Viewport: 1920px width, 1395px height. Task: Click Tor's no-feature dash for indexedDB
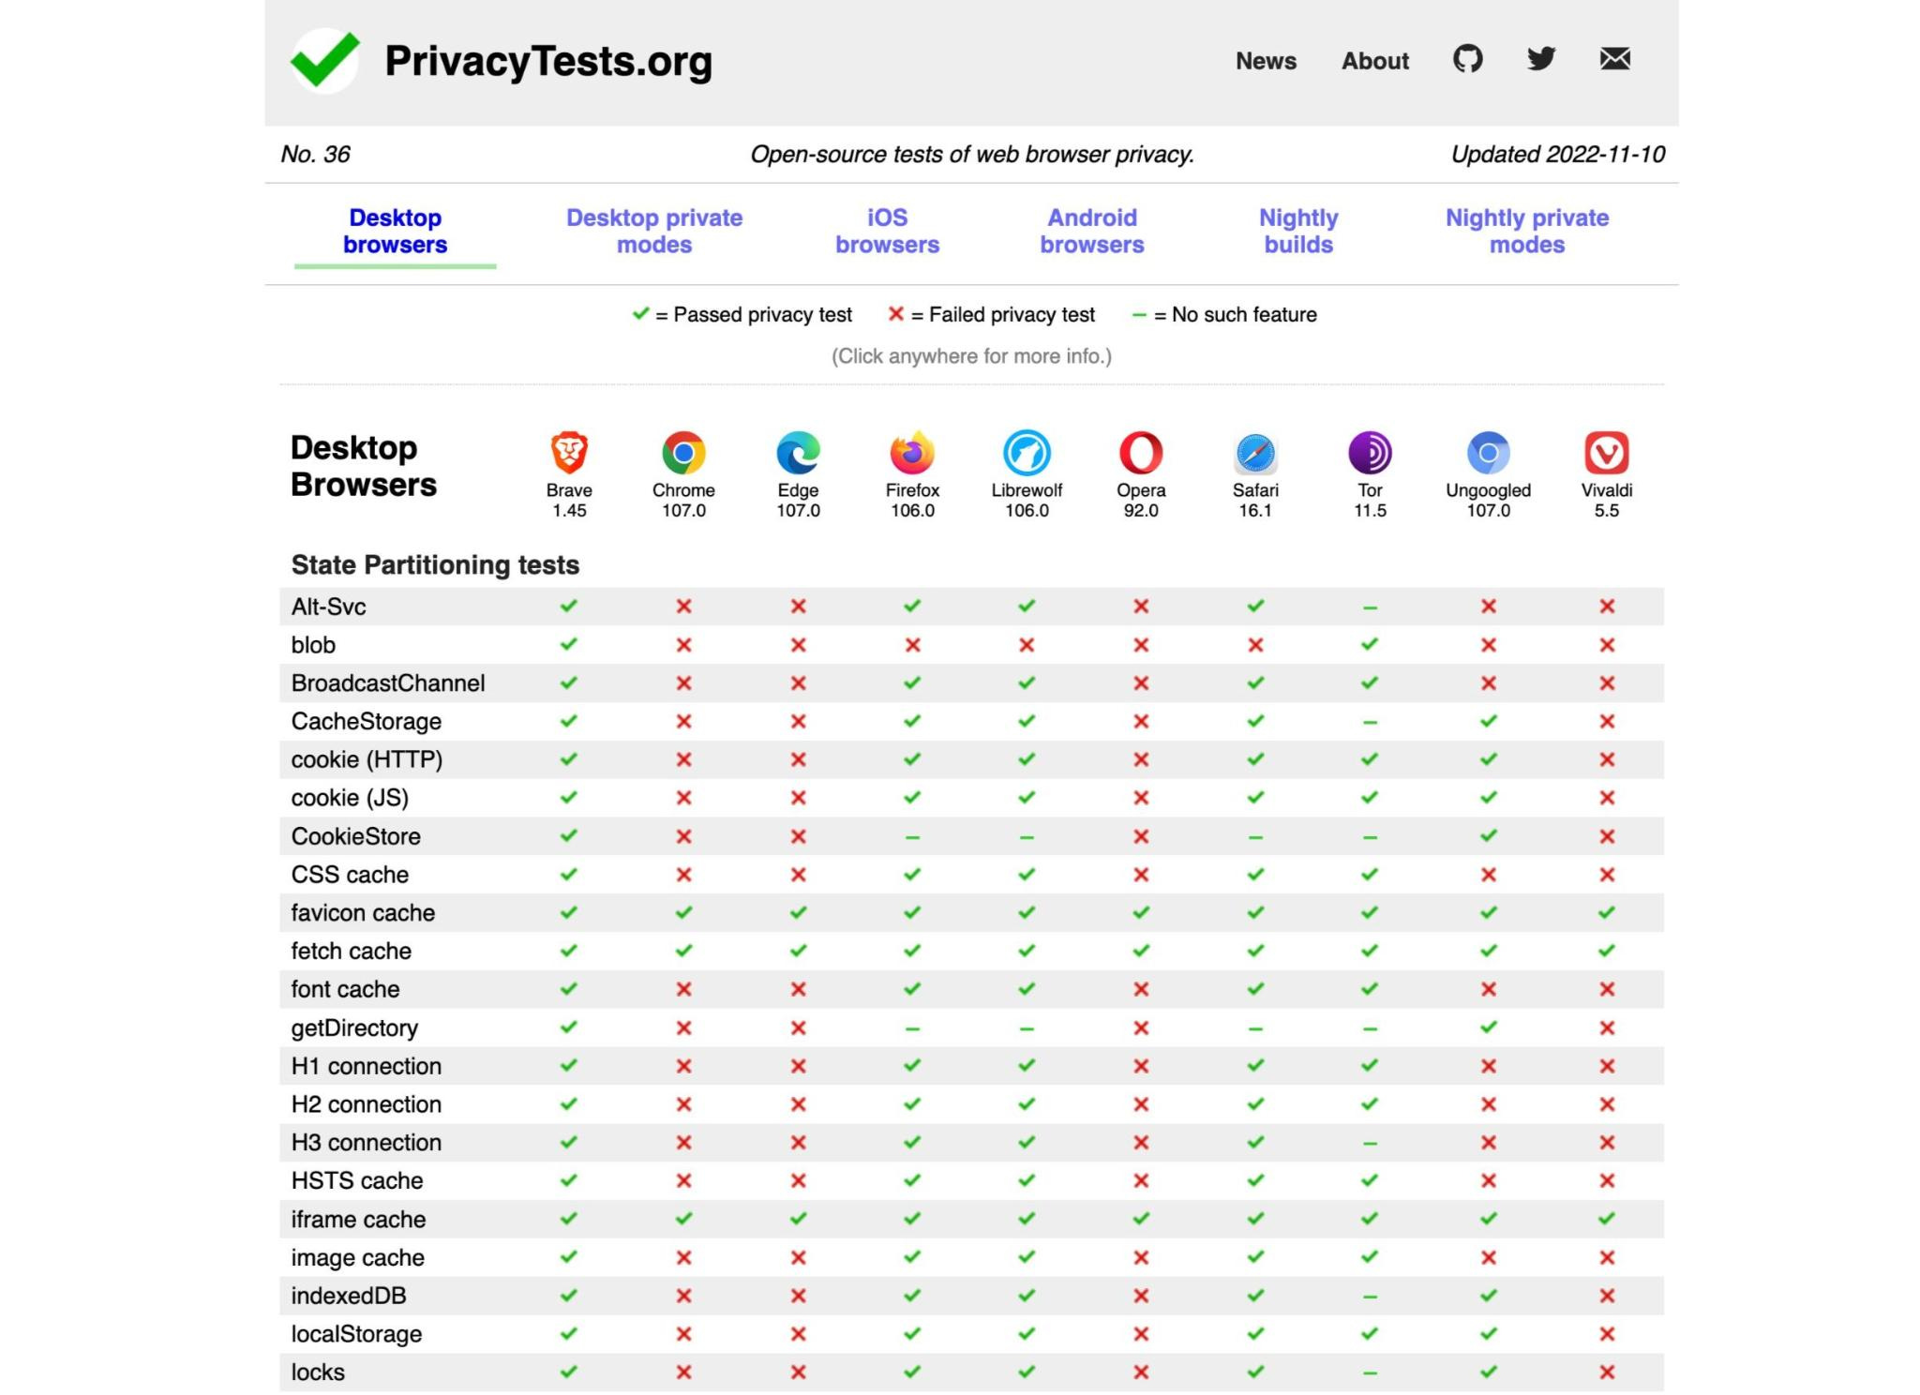[1370, 1297]
